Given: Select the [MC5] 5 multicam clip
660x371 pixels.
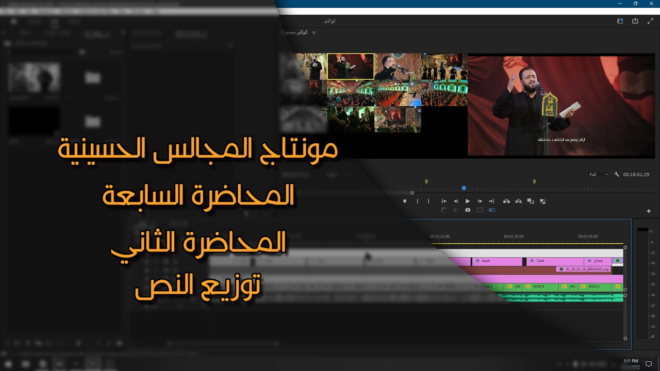Looking at the screenshot, I should [595, 286].
